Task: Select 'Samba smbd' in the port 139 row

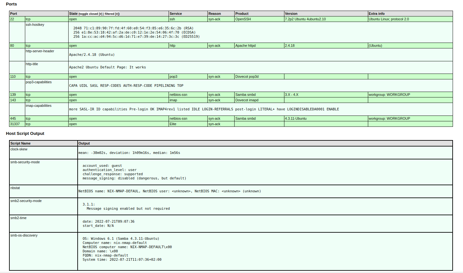Action: coord(259,95)
